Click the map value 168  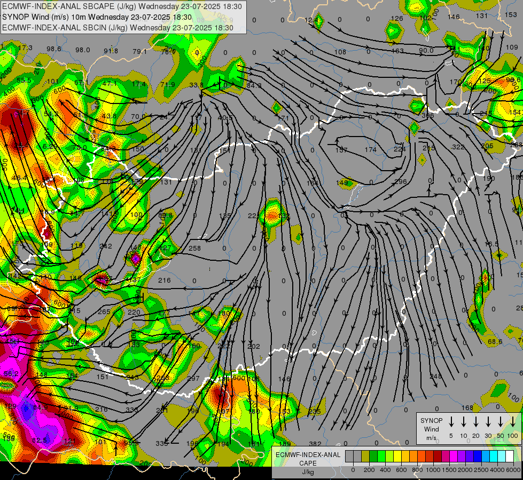467,407
